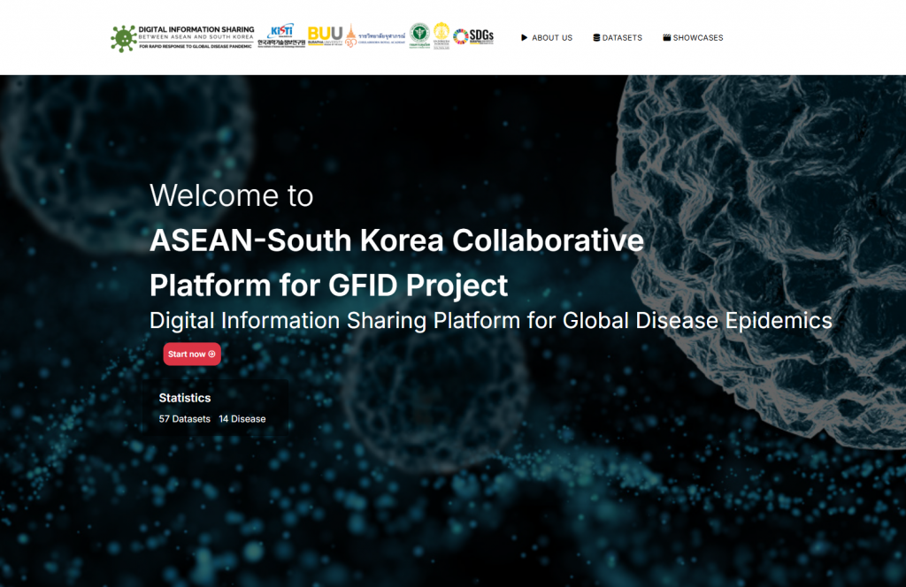The height and width of the screenshot is (587, 906).
Task: Open the ABOUT US menu
Action: [552, 38]
